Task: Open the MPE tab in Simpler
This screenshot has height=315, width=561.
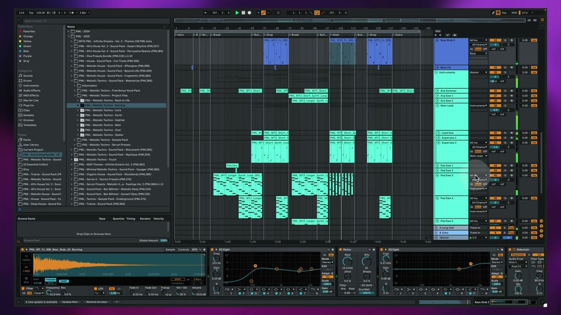Action: (195, 249)
